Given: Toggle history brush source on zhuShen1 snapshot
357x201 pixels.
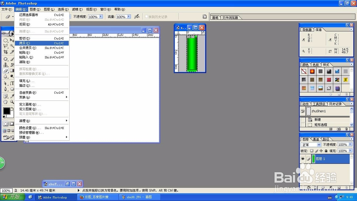Looking at the screenshot, I should click(x=303, y=111).
